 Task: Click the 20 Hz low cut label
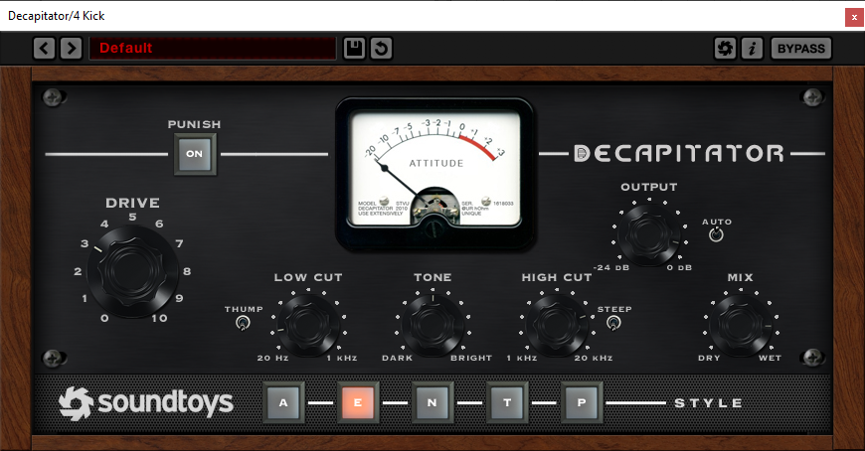coord(273,358)
